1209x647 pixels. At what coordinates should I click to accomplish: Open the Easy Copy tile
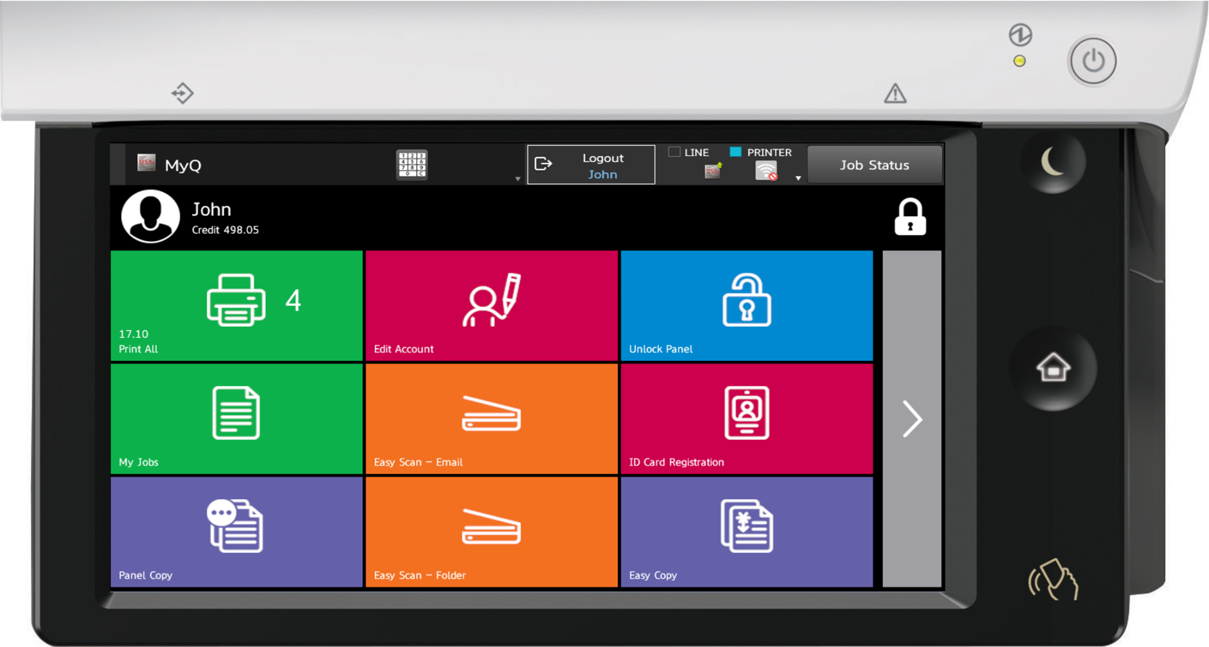[747, 532]
